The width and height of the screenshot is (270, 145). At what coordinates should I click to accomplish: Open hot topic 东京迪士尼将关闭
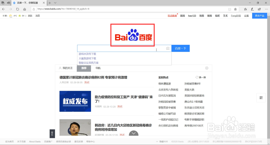194,108
